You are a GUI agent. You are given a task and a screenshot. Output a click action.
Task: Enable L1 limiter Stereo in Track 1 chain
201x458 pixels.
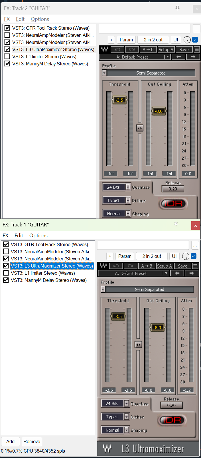click(x=6, y=273)
